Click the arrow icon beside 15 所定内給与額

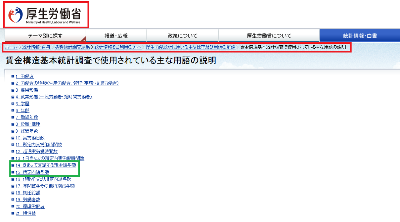[13, 172]
